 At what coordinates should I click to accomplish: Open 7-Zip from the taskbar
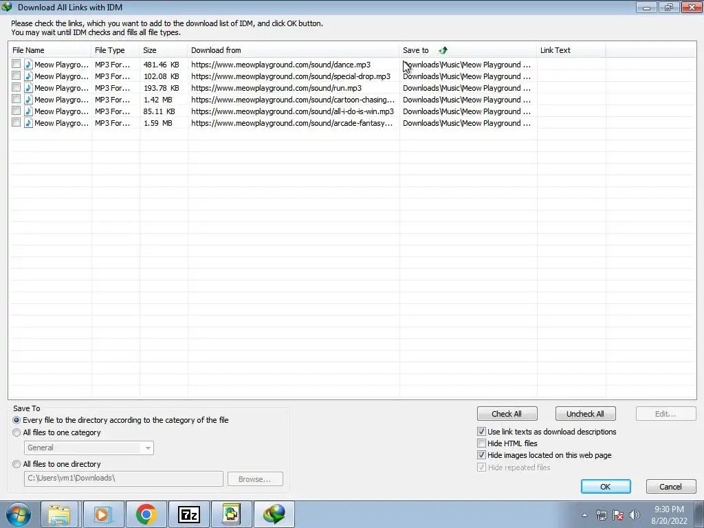[x=188, y=514]
